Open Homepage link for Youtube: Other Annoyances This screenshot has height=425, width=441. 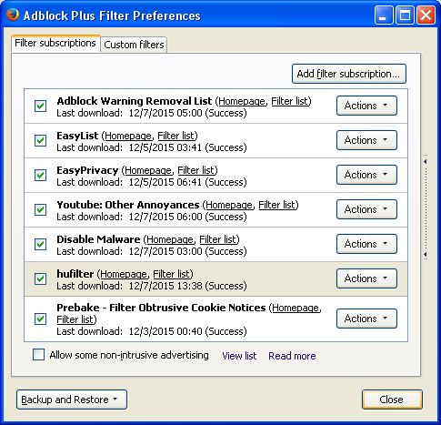(229, 205)
